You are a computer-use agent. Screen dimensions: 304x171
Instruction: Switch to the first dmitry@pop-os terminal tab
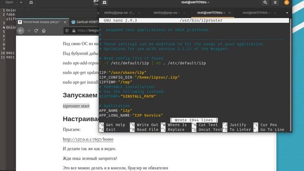[x=119, y=13]
